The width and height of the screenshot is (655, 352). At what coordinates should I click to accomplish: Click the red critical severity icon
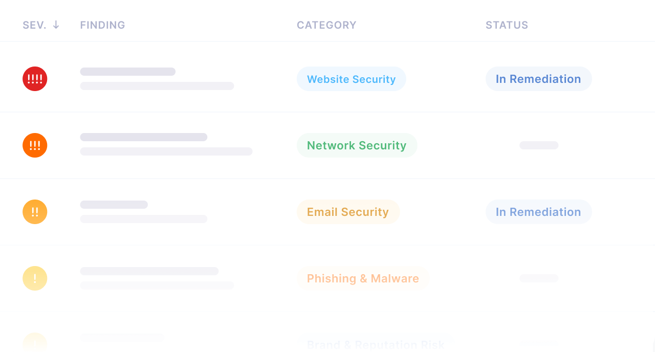[35, 79]
